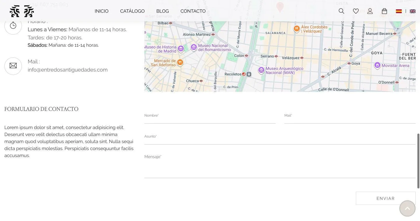Viewport: 420px width, 221px height.
Task: Click the Álex Cordobés Velázquez restaurant pin
Action: [x=297, y=29]
